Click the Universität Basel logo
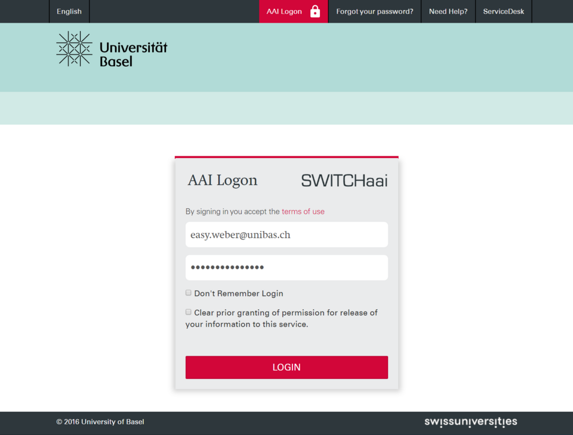The width and height of the screenshot is (573, 435). [x=112, y=49]
